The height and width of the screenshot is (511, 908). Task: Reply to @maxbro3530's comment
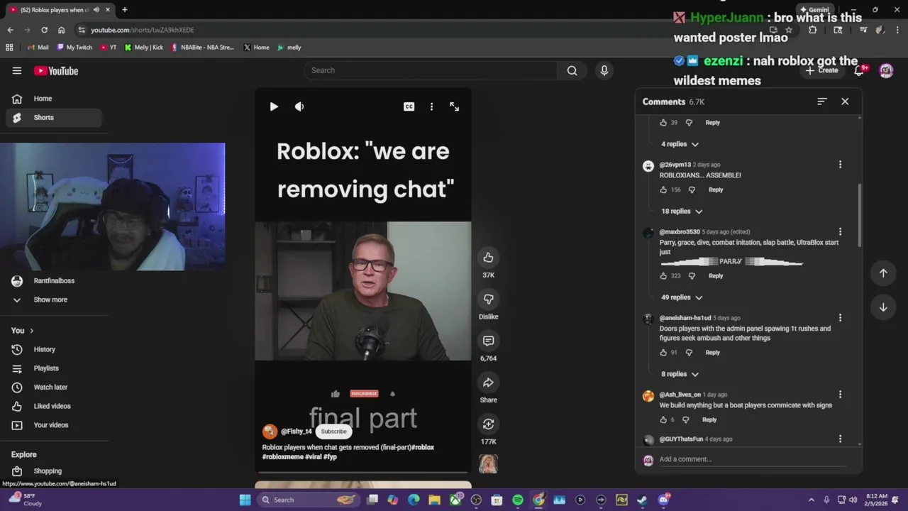(x=716, y=276)
